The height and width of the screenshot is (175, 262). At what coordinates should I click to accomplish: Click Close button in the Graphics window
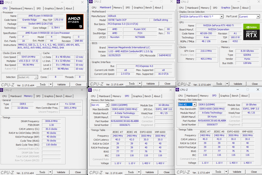[x=255, y=84]
